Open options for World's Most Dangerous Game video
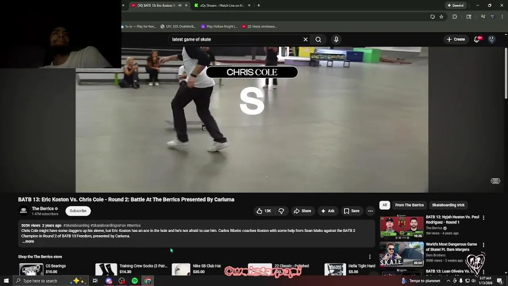Image resolution: width=508 pixels, height=286 pixels. point(483,245)
